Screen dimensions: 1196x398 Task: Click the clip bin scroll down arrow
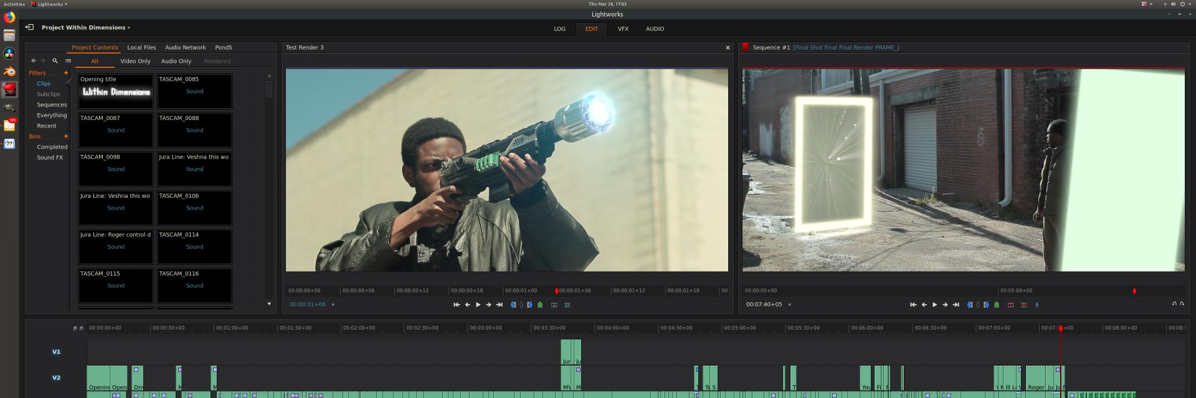[x=269, y=304]
